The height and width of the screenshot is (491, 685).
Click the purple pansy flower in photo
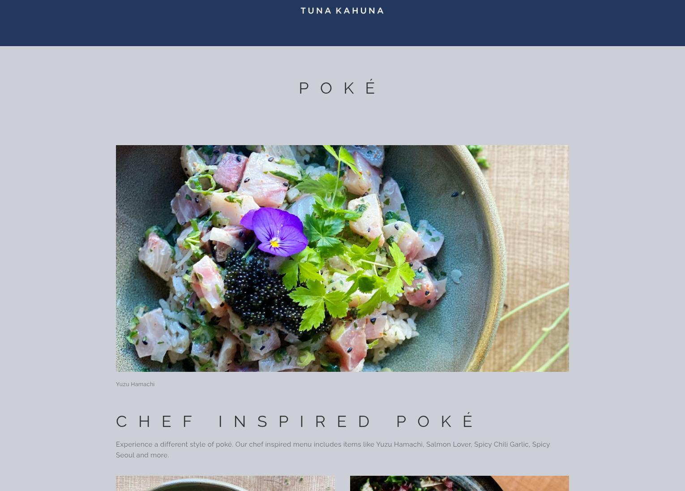tap(275, 231)
